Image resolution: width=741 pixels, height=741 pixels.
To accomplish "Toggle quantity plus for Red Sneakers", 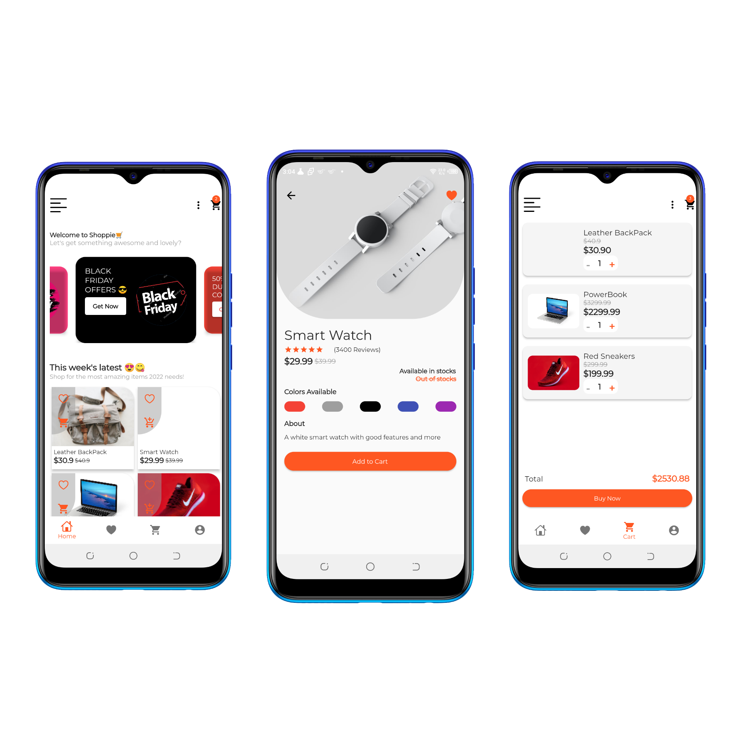I will click(x=612, y=388).
